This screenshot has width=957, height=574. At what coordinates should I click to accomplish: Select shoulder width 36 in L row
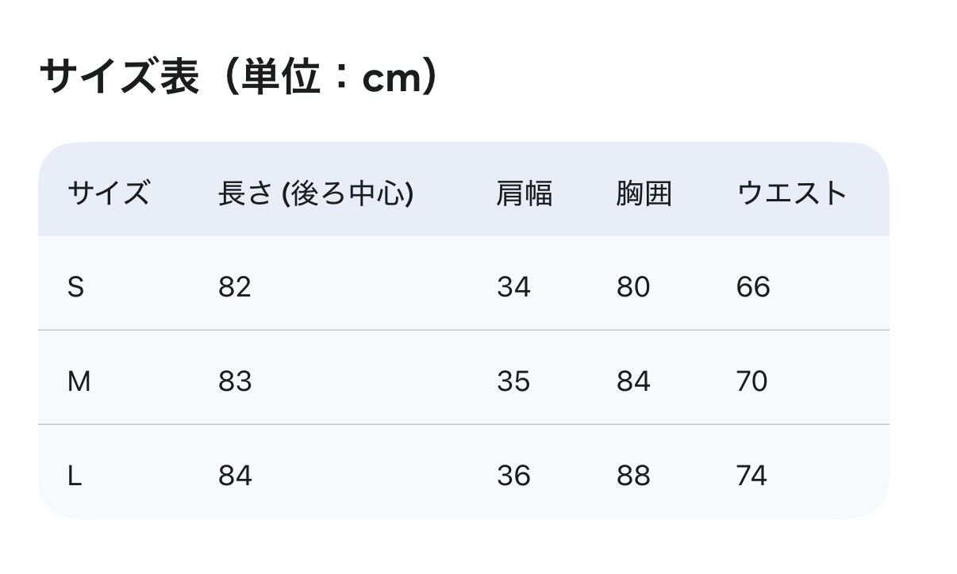[x=513, y=476]
